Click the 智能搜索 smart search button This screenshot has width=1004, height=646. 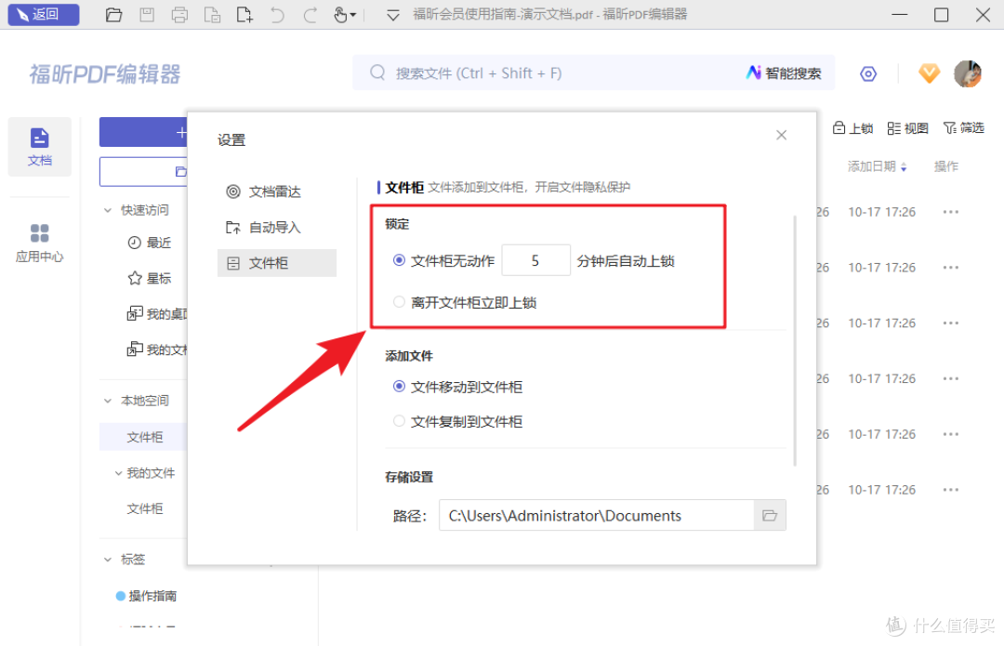tap(784, 73)
